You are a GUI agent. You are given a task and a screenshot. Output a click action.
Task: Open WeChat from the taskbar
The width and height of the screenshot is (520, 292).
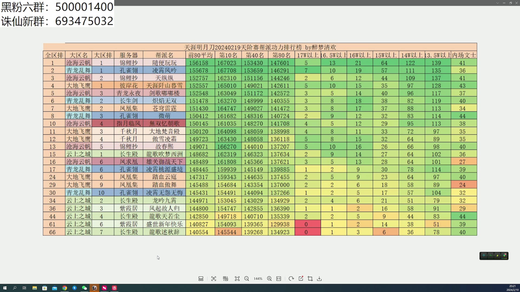84,288
